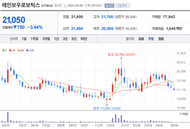Click the 시가 value 21,400
The image size is (190, 129).
(x=77, y=29)
